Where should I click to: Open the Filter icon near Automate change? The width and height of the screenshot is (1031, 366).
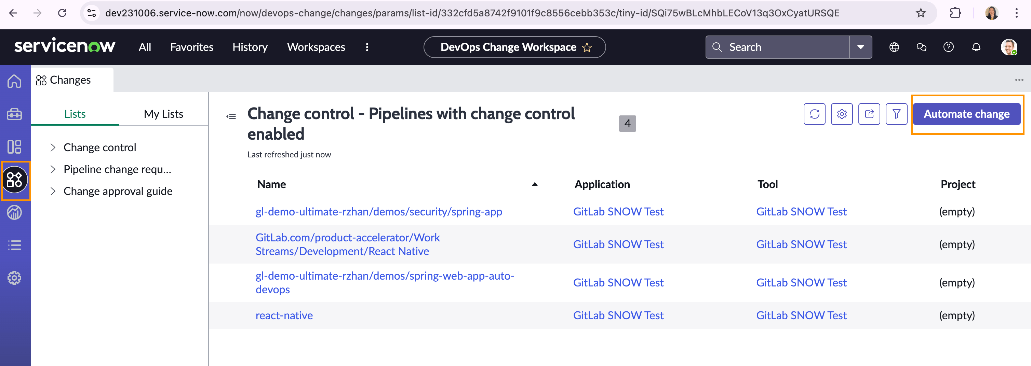(896, 114)
